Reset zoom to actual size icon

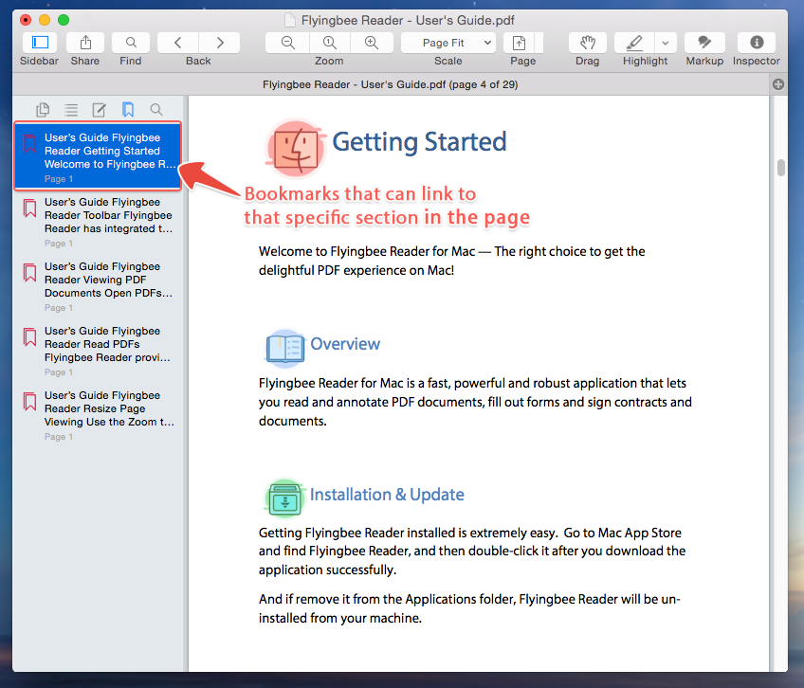click(330, 43)
